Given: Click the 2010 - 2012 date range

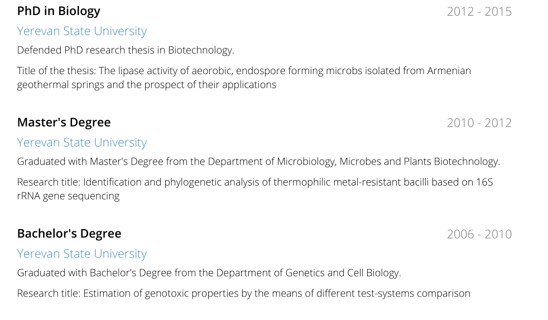Looking at the screenshot, I should 479,123.
